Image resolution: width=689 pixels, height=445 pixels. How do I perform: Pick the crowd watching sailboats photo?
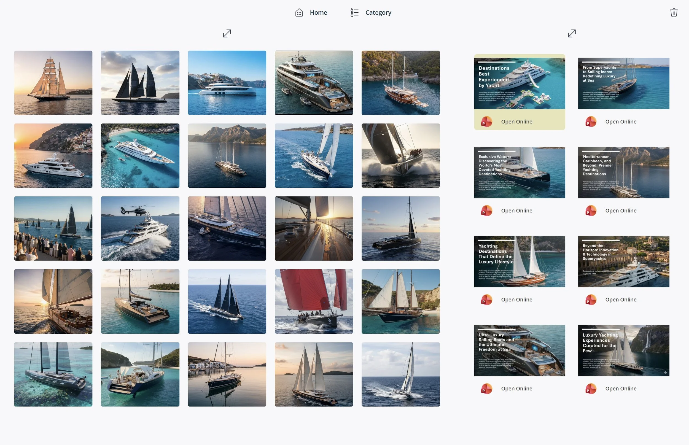53,228
